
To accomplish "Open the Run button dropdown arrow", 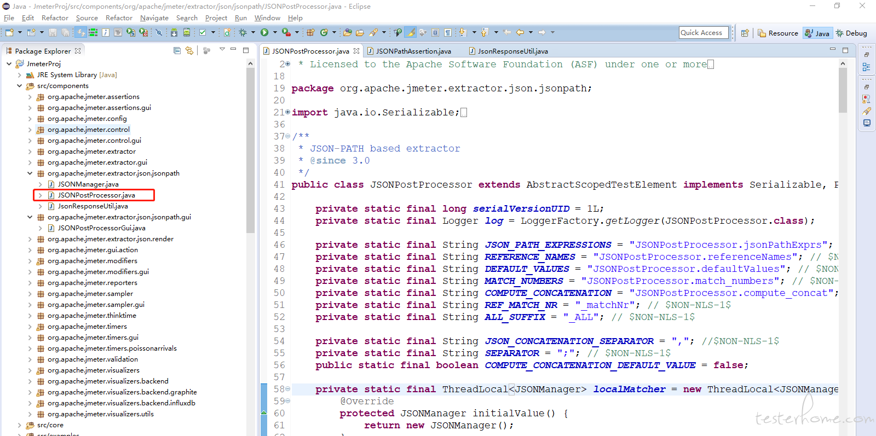I will (x=275, y=33).
